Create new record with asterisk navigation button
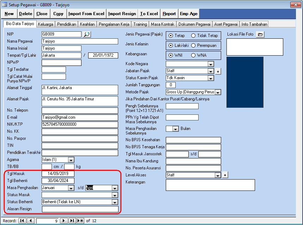The height and width of the screenshot is (225, 303). point(80,221)
